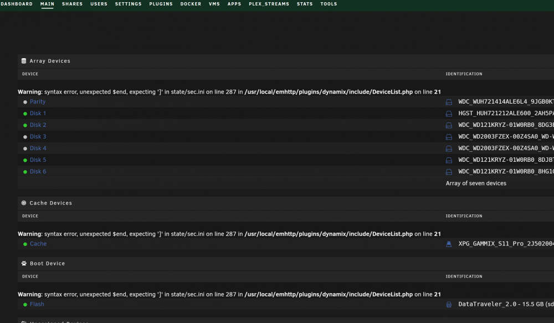Open the Users tab

coord(99,4)
